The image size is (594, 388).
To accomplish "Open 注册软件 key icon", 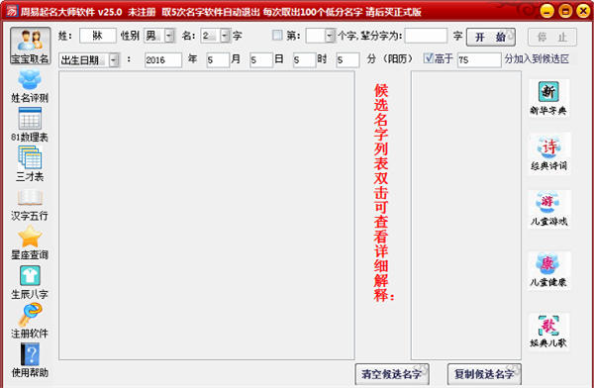I will (x=30, y=321).
